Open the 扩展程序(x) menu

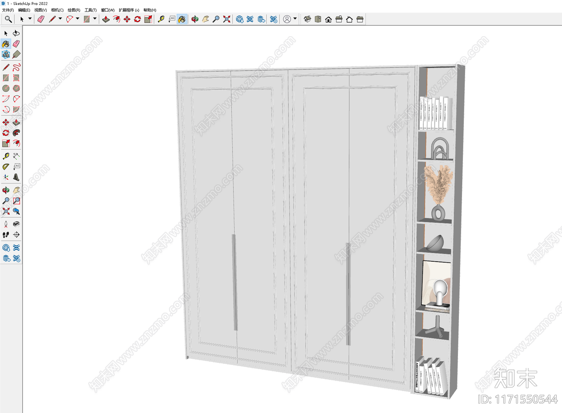[x=129, y=10]
